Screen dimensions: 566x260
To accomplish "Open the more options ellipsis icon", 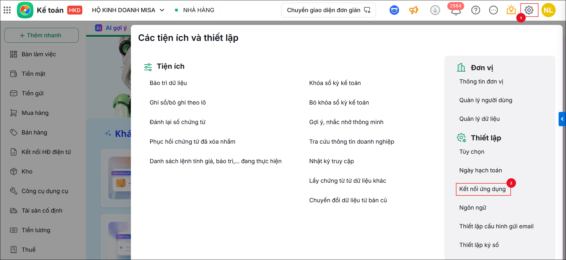I will [x=493, y=10].
